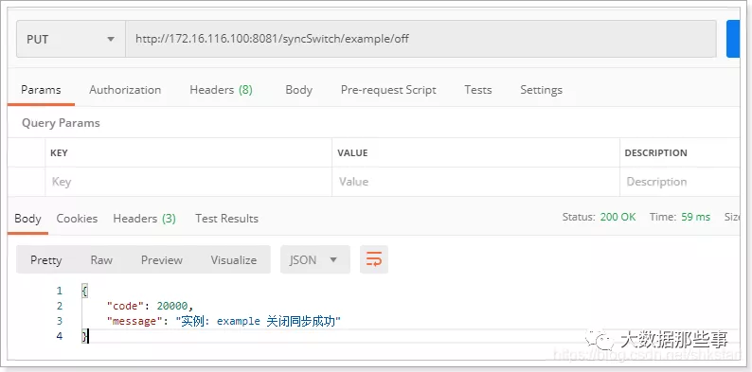The height and width of the screenshot is (372, 752).
Task: Click the VALUE column header
Action: pyautogui.click(x=352, y=153)
